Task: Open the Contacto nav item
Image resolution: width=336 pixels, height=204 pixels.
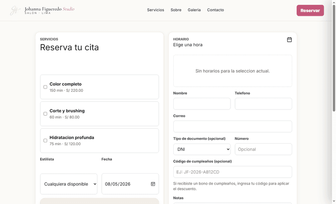Action: (x=215, y=10)
